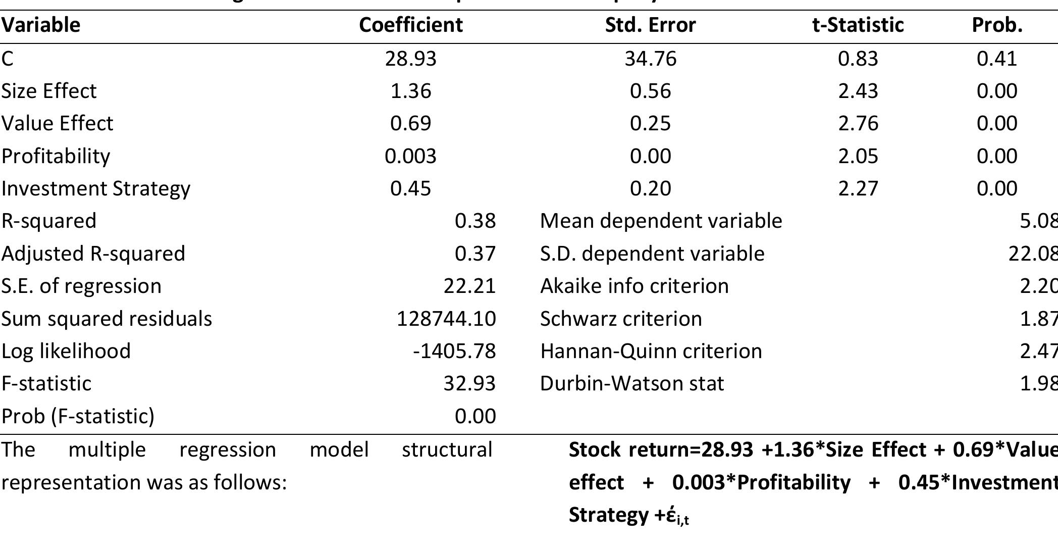Click the log likelihood value -1405.78
The image size is (1058, 550).
[x=454, y=352]
